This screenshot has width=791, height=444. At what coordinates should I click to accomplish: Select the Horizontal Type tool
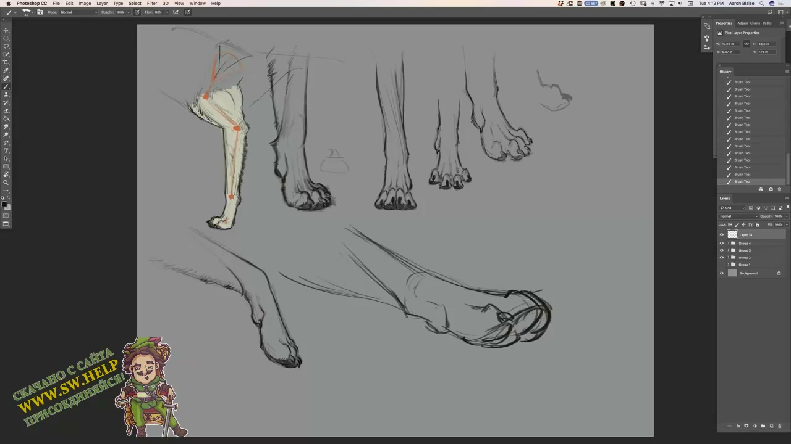(x=6, y=150)
